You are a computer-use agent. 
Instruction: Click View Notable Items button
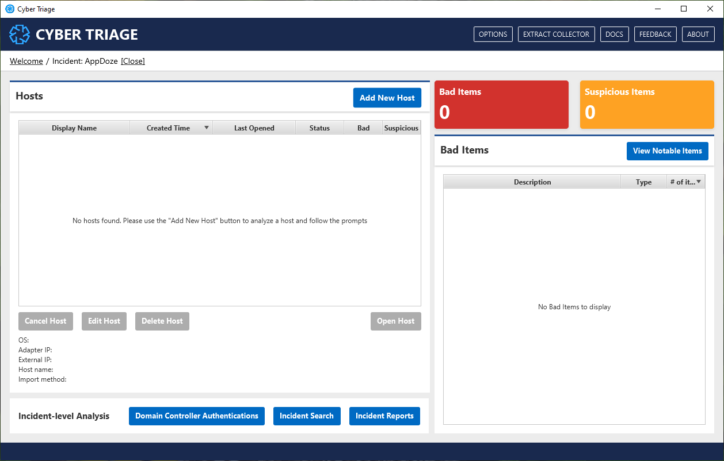(x=667, y=151)
